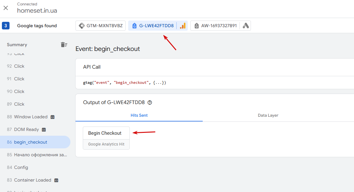Click the blue 3 tags count badge
Screen dimensions: 354x192
6,26
